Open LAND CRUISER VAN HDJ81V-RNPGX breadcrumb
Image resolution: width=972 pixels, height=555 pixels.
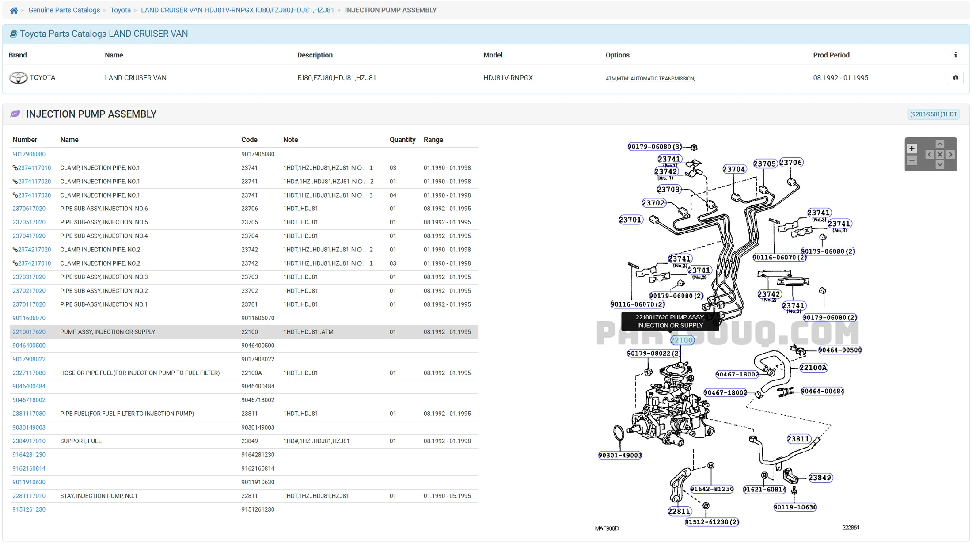point(237,10)
